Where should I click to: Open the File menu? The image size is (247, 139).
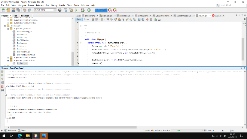coord(3,5)
